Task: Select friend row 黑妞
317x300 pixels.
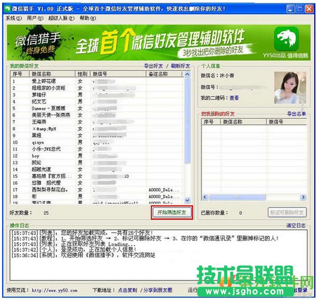Action: click(x=97, y=135)
